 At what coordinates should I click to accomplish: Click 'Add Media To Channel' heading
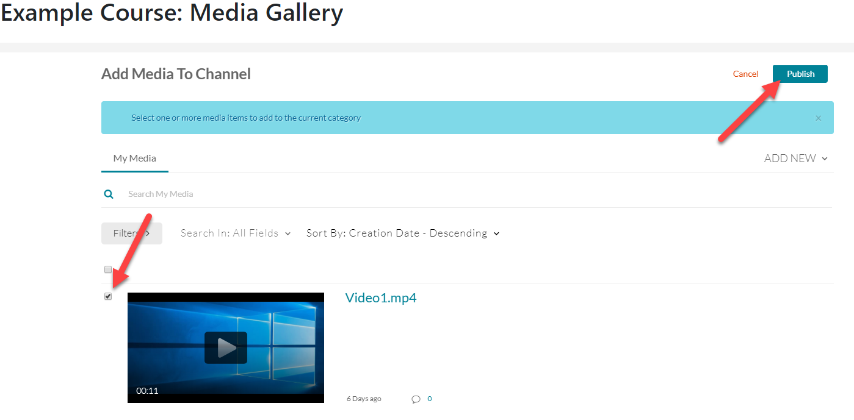pyautogui.click(x=176, y=74)
